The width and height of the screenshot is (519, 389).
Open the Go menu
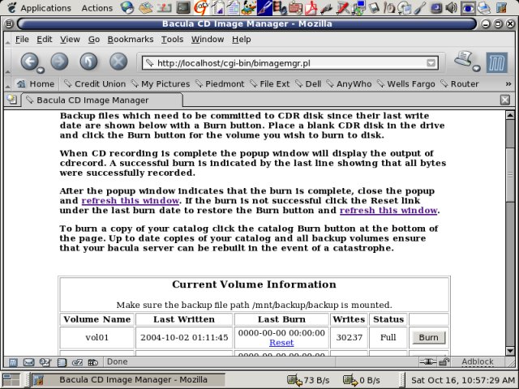94,40
